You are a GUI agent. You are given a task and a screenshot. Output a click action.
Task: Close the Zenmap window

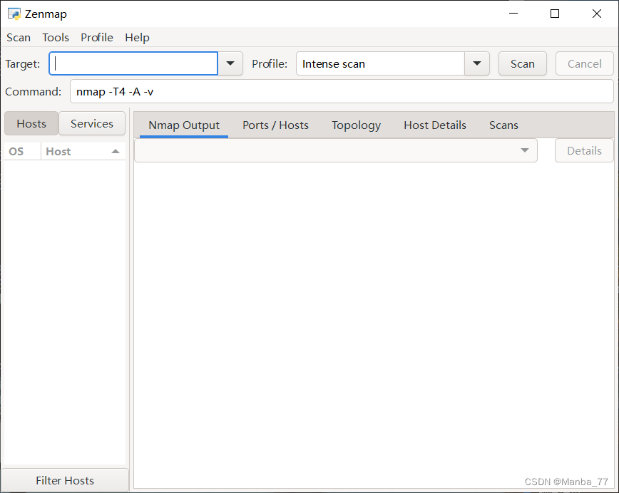coord(596,14)
